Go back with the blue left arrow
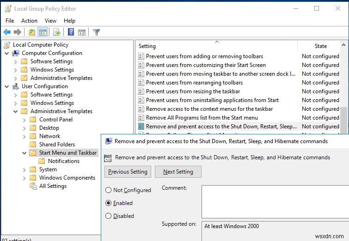This screenshot has height=241, width=349. pyautogui.click(x=7, y=32)
